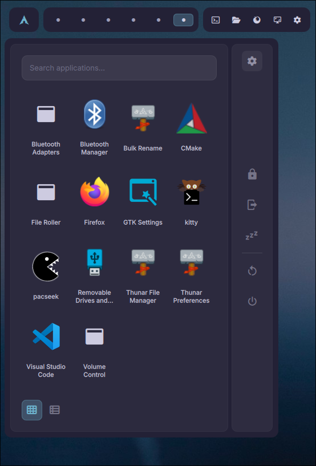
Task: Open file manager folder icon in top bar
Action: tap(236, 20)
